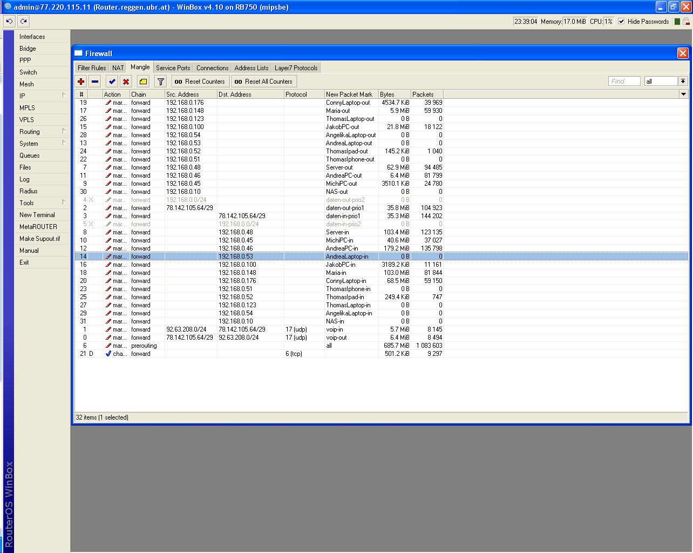Open the Interfaces menu item

click(42, 37)
